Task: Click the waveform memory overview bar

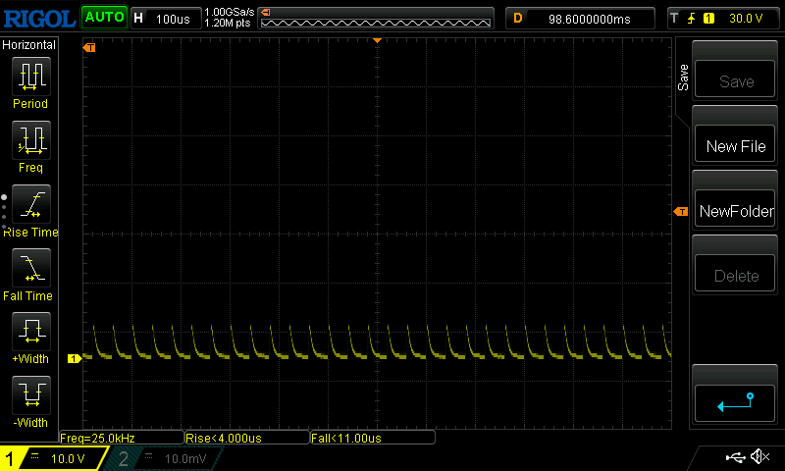Action: coord(376,19)
